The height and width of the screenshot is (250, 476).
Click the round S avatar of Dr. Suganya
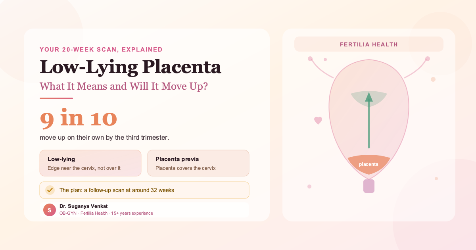[50, 210]
